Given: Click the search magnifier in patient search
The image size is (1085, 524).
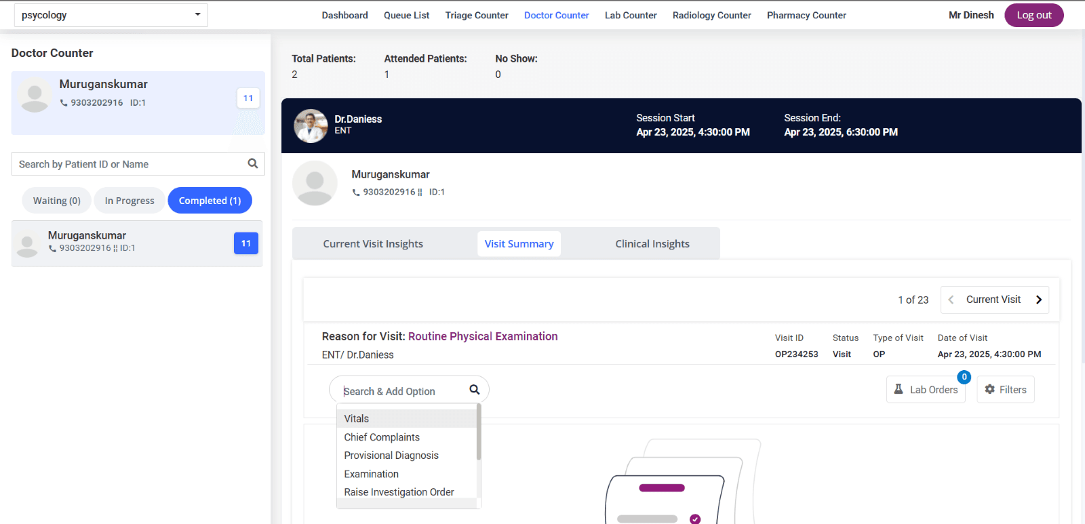Looking at the screenshot, I should pyautogui.click(x=252, y=163).
